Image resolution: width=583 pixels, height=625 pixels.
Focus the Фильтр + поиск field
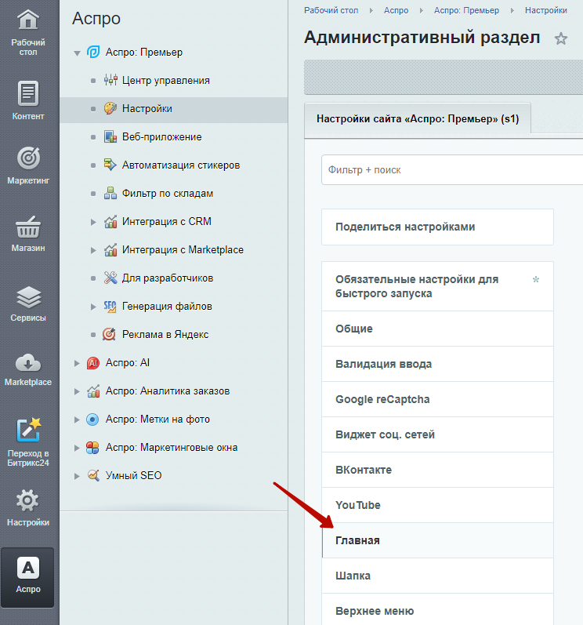pos(452,170)
